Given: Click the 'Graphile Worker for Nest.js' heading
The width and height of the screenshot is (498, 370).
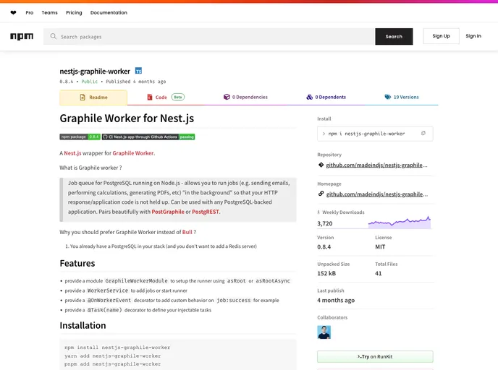Looking at the screenshot, I should (x=127, y=119).
